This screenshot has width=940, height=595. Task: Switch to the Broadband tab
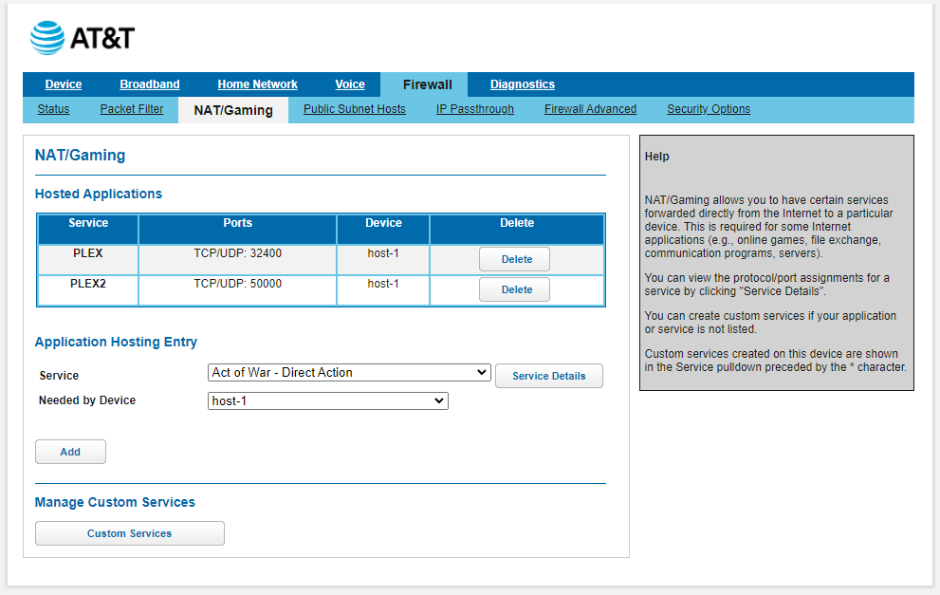tap(149, 84)
